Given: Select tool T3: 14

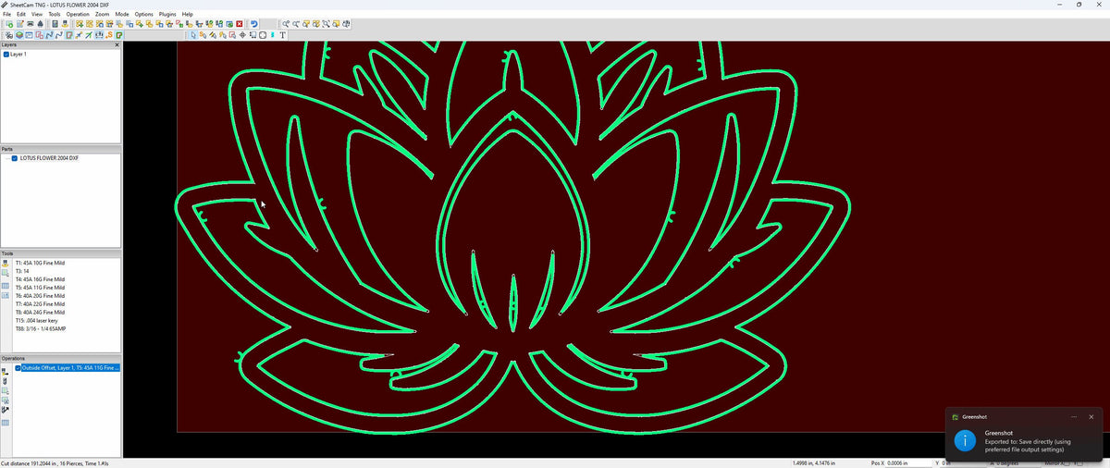Looking at the screenshot, I should (x=21, y=271).
